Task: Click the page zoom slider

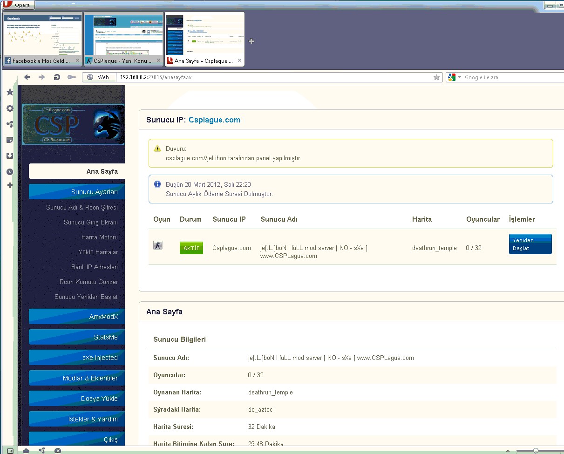Action: pyautogui.click(x=536, y=450)
